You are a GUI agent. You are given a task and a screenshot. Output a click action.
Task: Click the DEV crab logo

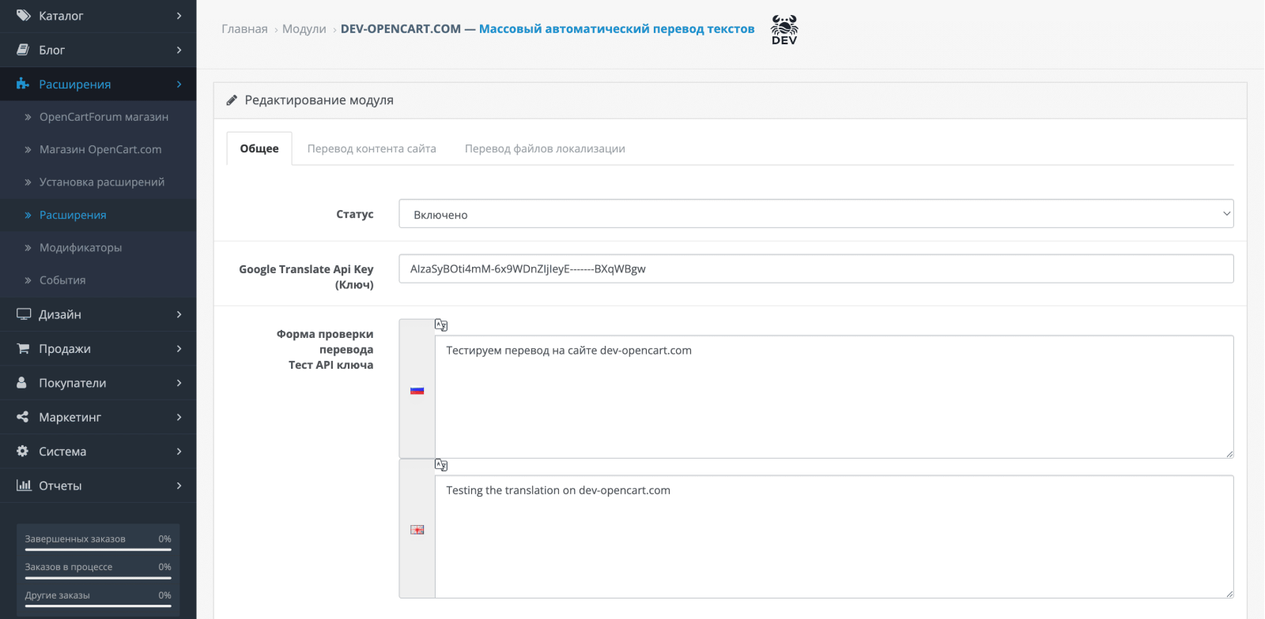[784, 29]
